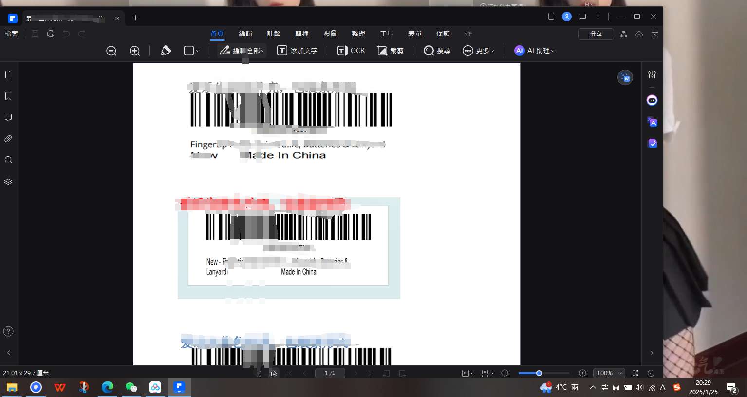Screen dimensions: 747x397
Task: Open the properties sliders panel icon
Action: click(x=652, y=74)
